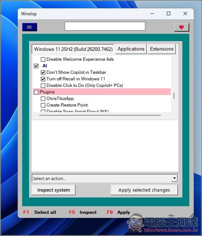Image resolution: width=202 pixels, height=236 pixels.
Task: Uncheck Turn off Recall in Windows 11
Action: pos(43,79)
